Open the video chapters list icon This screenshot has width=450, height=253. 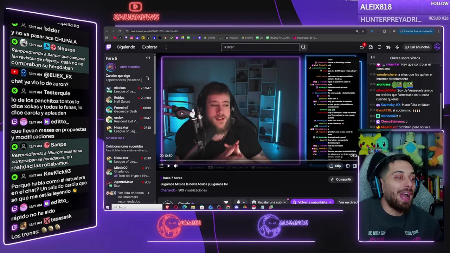[161, 166]
